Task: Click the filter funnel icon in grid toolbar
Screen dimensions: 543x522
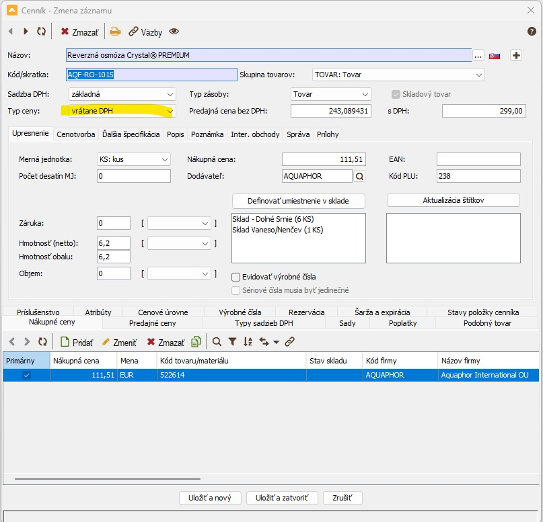Action: tap(232, 342)
